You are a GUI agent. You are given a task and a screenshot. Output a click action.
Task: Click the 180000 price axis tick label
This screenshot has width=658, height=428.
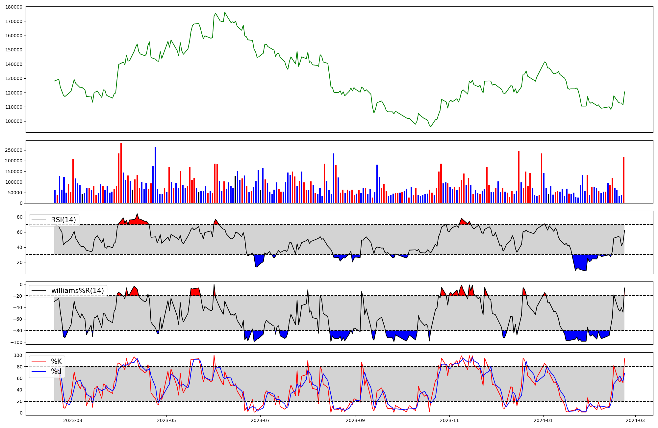pos(14,7)
